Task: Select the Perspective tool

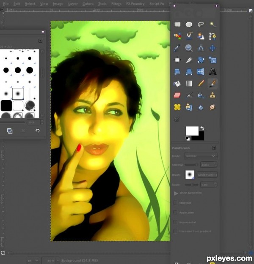Action: tap(189, 72)
